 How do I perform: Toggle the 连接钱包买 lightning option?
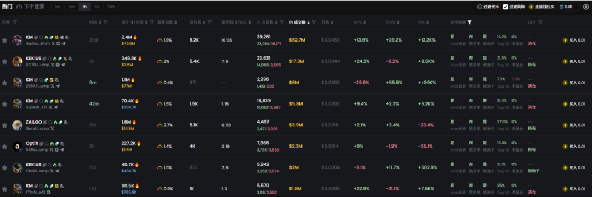point(541,7)
